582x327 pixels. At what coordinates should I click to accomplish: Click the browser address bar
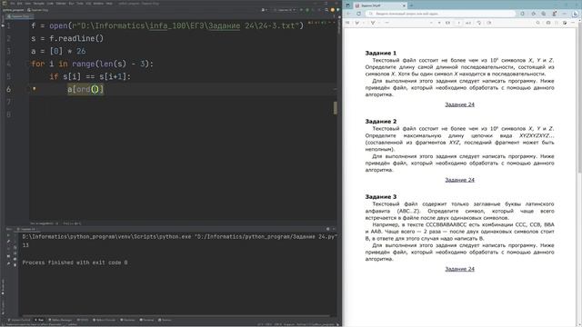(x=441, y=14)
